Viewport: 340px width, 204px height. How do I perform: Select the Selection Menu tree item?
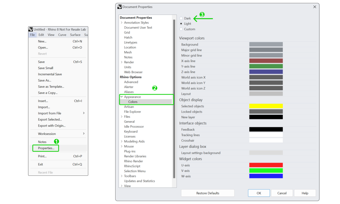click(x=135, y=171)
